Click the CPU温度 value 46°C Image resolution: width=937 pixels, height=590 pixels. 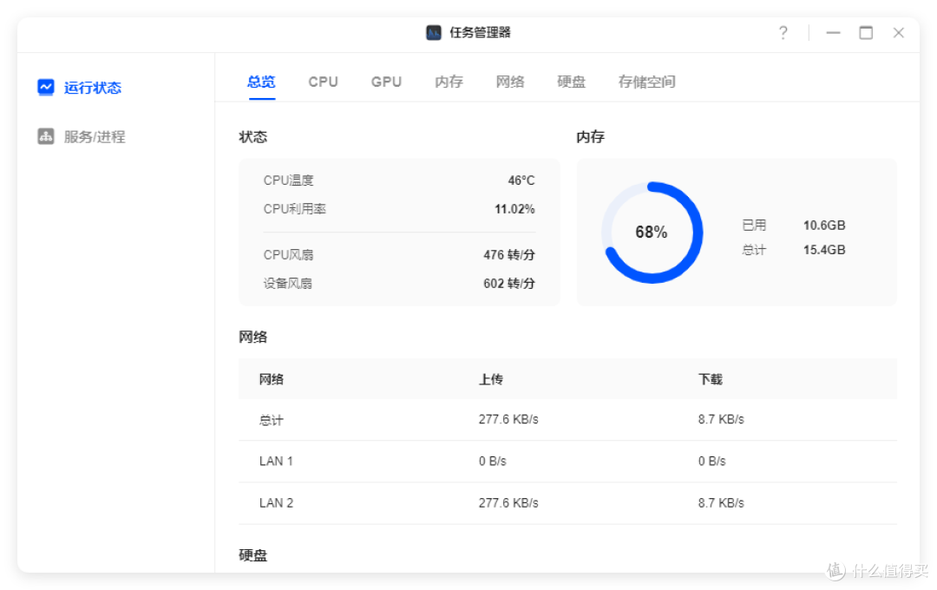tap(521, 180)
